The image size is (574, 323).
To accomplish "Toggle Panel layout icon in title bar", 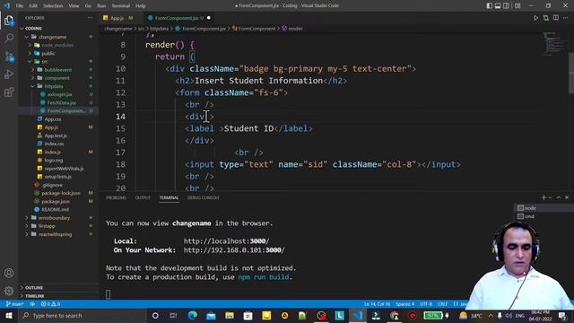I will tap(498, 6).
